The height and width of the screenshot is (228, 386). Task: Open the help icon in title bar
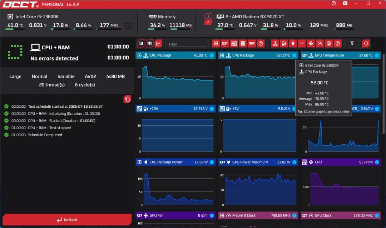click(x=333, y=3)
